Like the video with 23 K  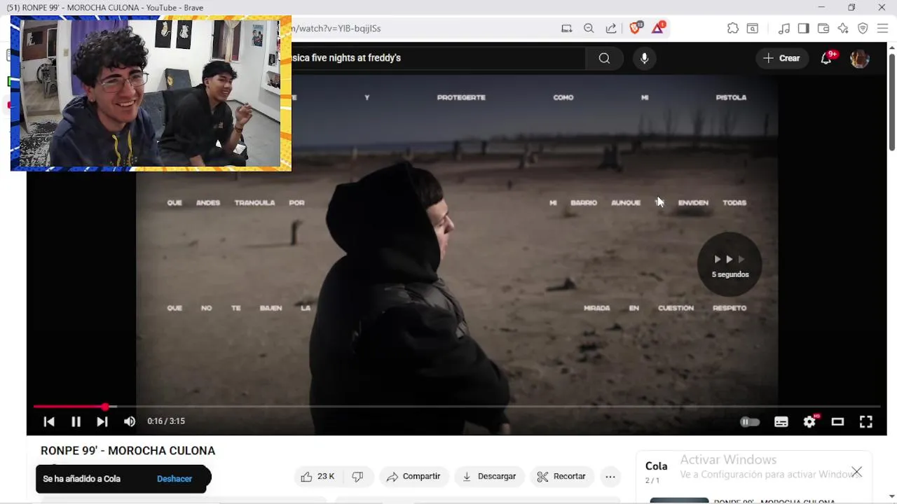(317, 477)
